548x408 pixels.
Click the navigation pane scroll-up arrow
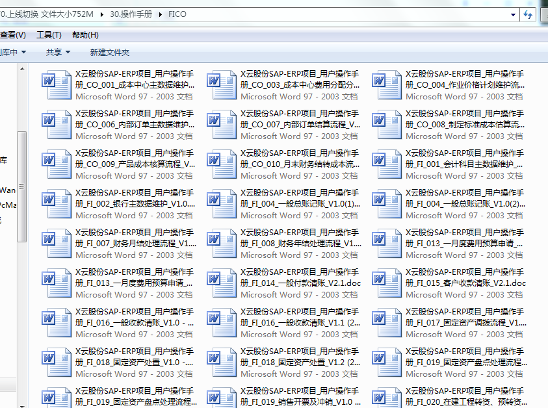[21, 69]
